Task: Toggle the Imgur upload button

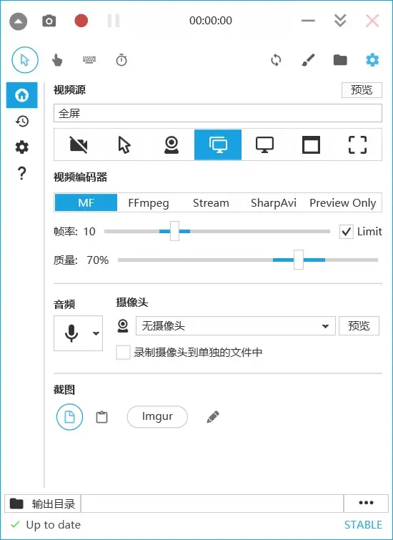Action: click(157, 417)
